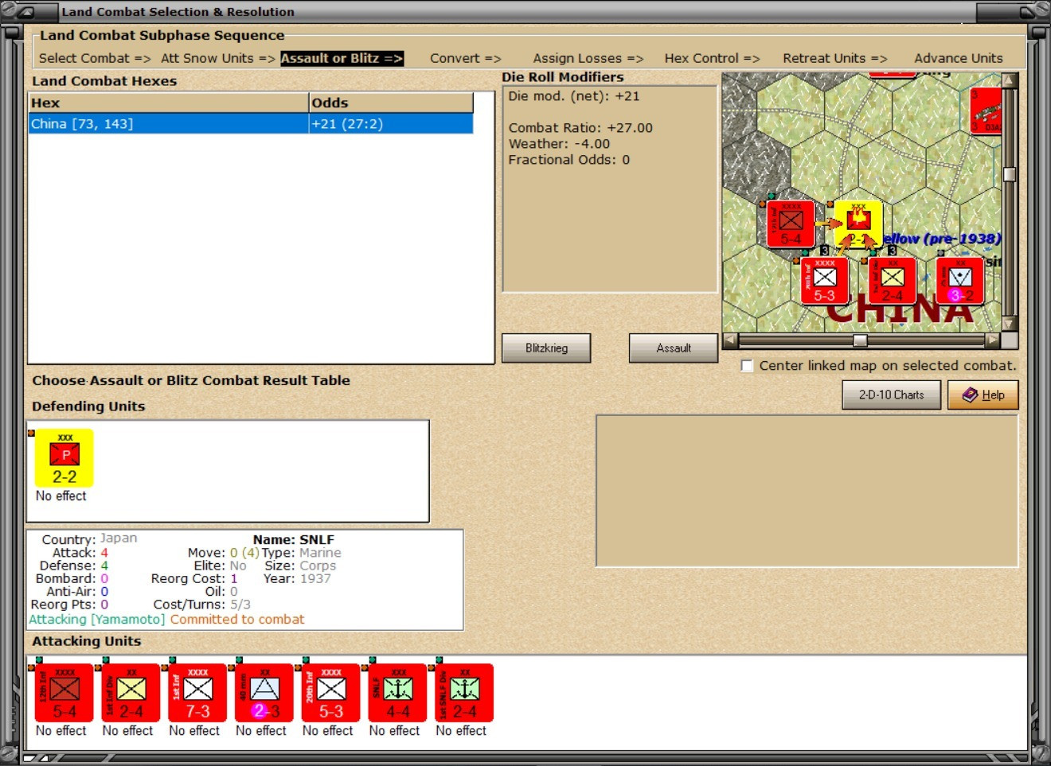Select the 1st Inf Div 2-4 attacking unit
This screenshot has height=766, width=1051.
pyautogui.click(x=131, y=693)
